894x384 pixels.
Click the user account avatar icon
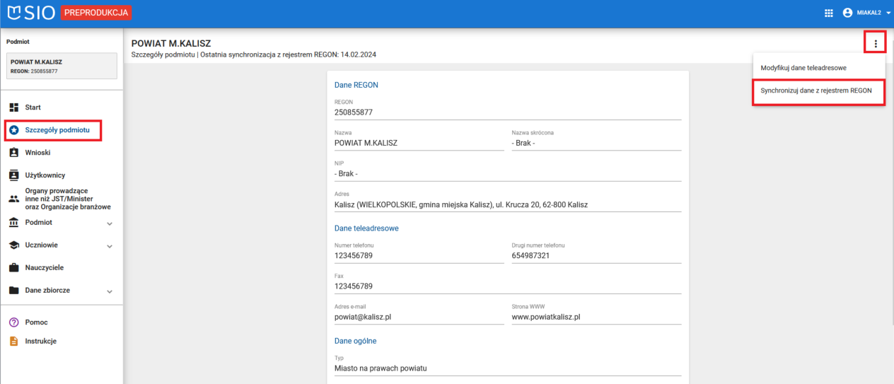(x=847, y=13)
